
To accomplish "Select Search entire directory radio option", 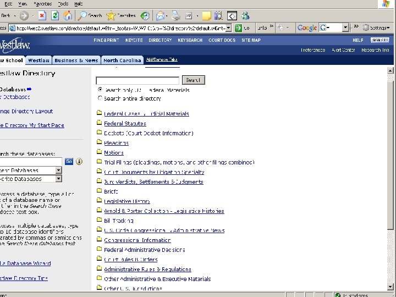I will pos(100,98).
